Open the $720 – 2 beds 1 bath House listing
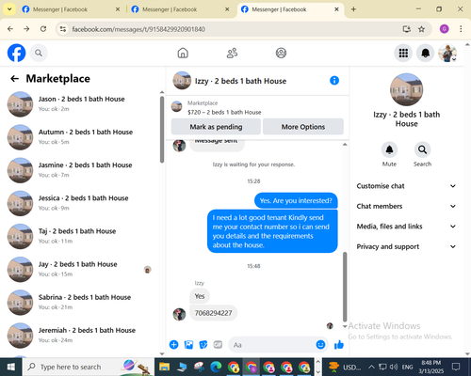This screenshot has height=376, width=471. [224, 112]
